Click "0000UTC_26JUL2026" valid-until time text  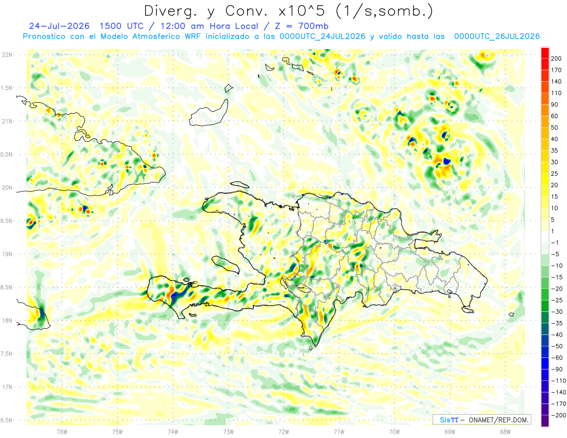[x=497, y=36]
